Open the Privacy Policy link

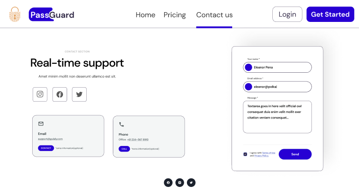click(x=261, y=156)
